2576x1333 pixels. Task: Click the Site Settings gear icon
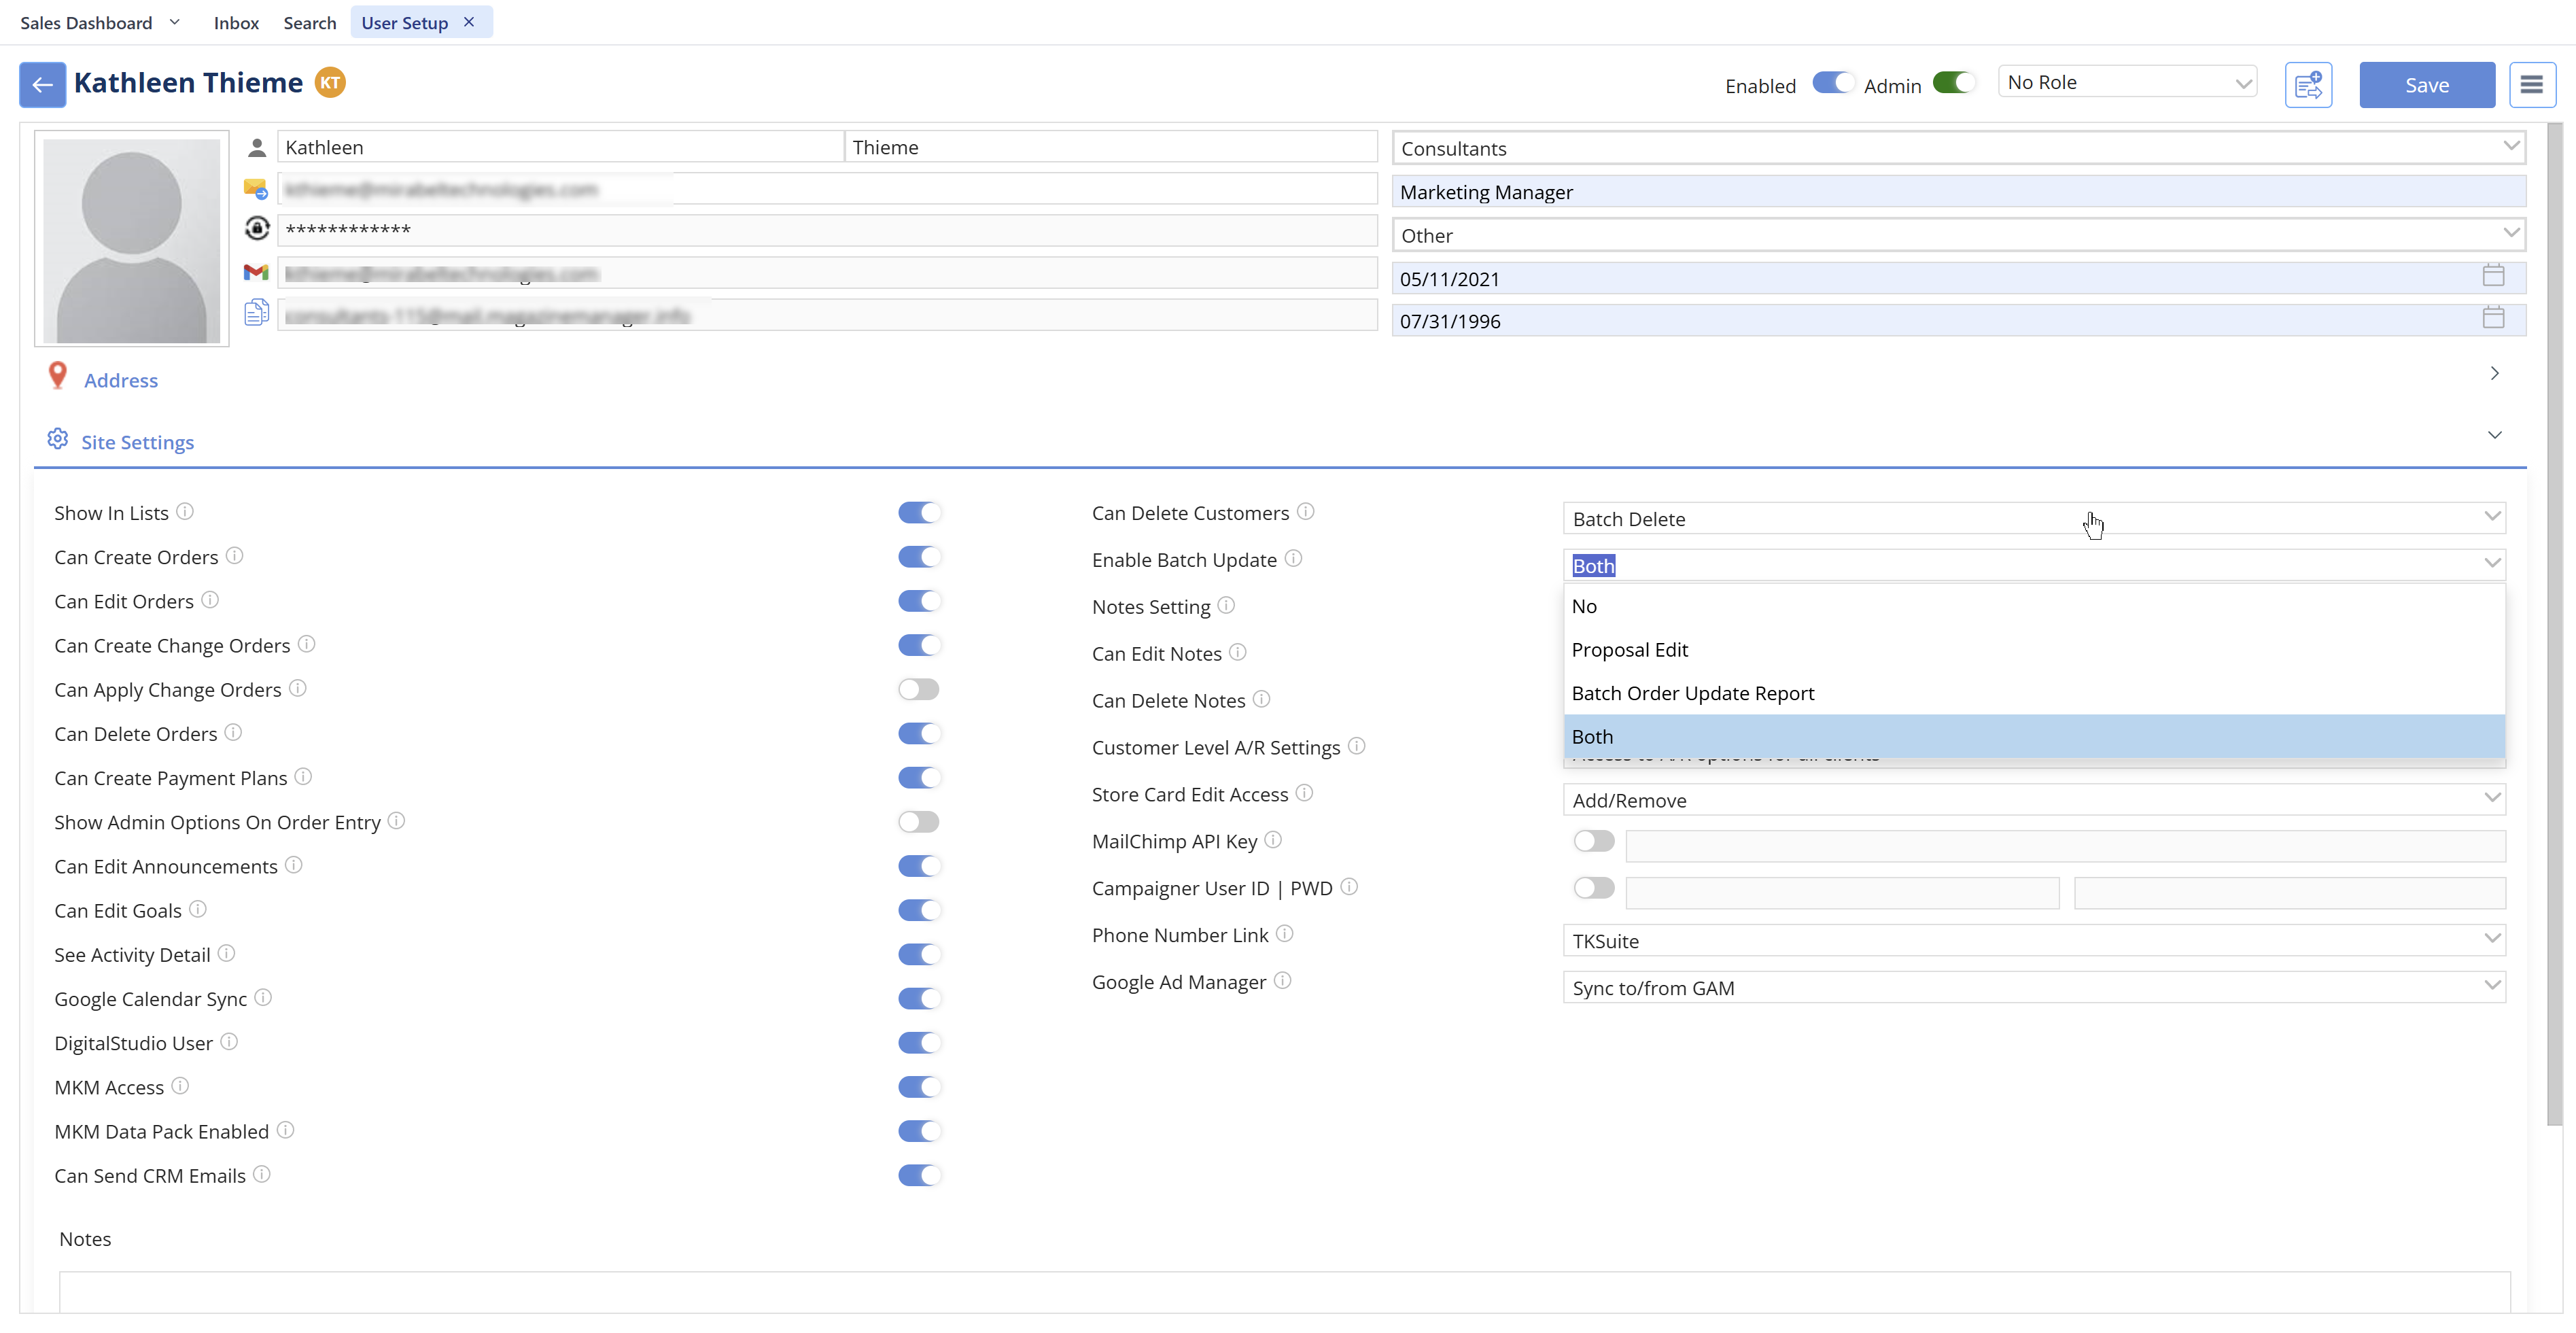click(58, 439)
